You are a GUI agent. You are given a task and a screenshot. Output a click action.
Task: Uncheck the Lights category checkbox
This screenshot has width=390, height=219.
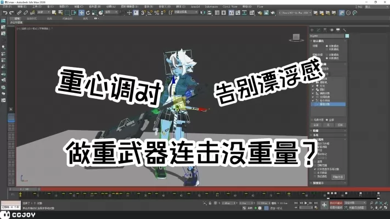[313, 86]
